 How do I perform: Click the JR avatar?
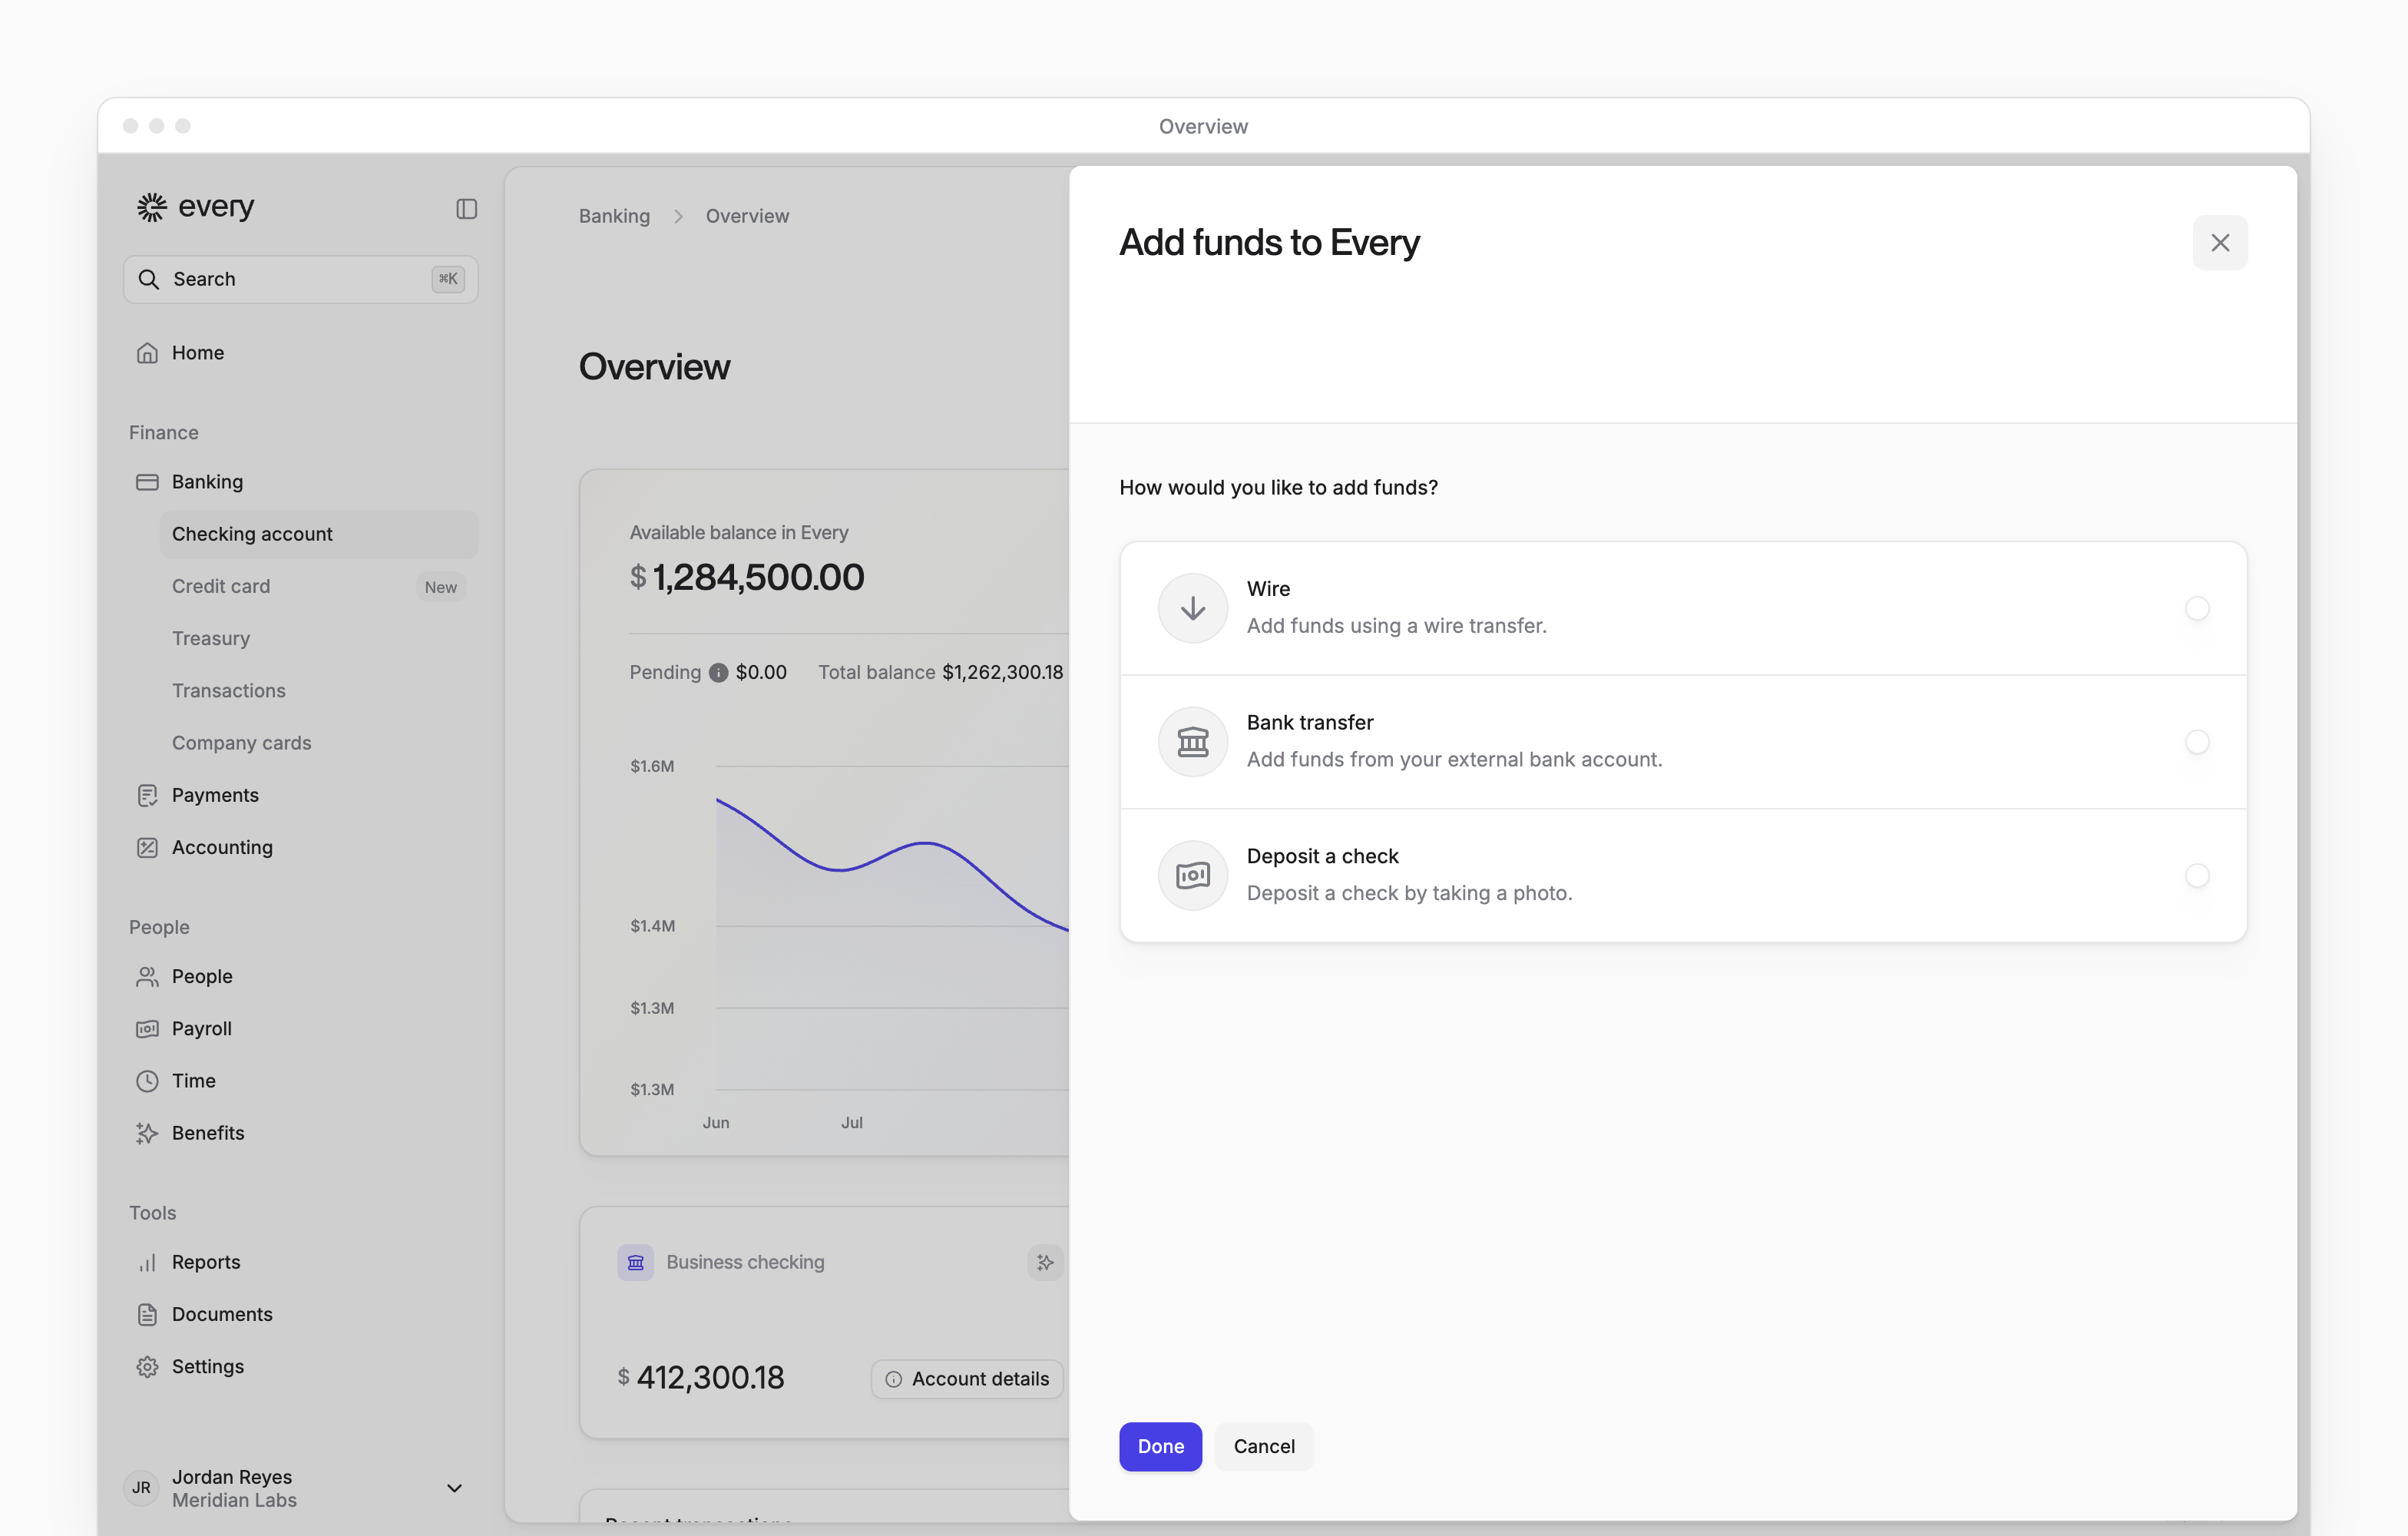[142, 1488]
